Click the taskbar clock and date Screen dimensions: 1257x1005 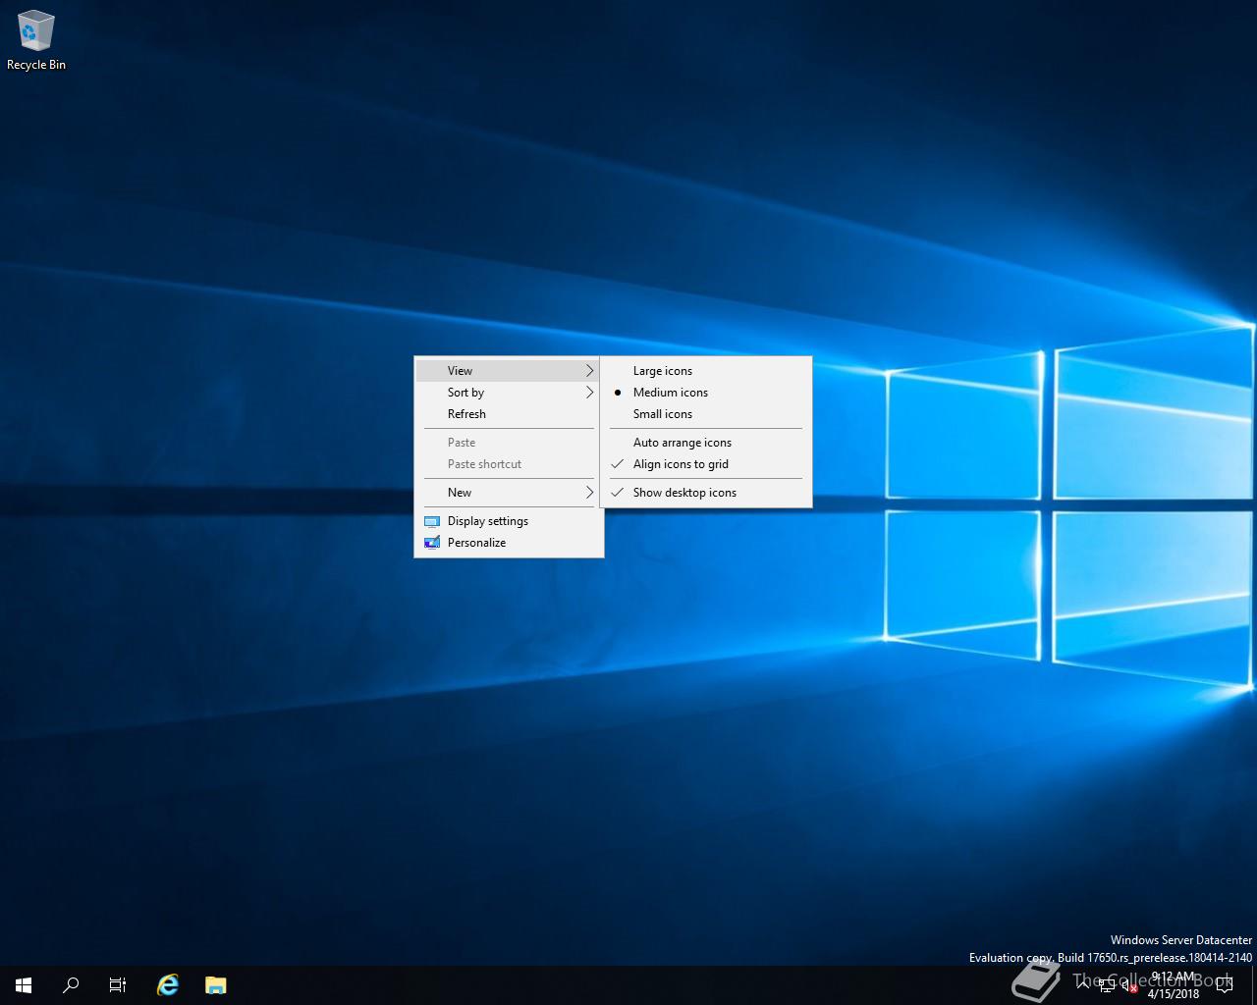(1174, 985)
